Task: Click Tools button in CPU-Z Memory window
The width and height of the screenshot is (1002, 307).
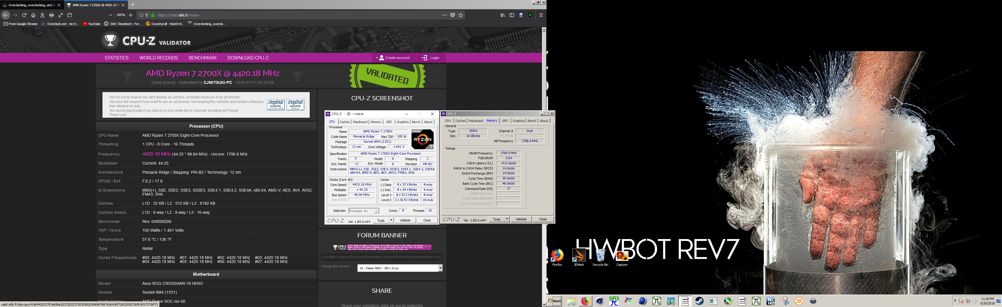Action: pyautogui.click(x=497, y=219)
